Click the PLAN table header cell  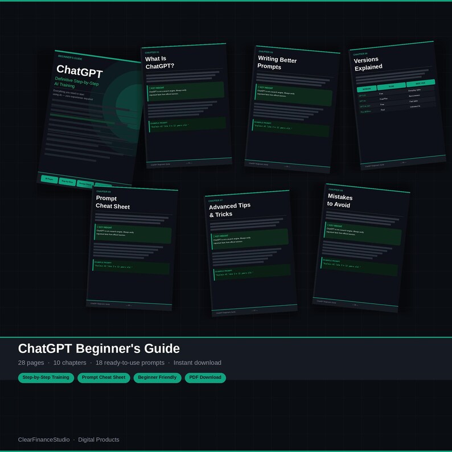pos(391,86)
